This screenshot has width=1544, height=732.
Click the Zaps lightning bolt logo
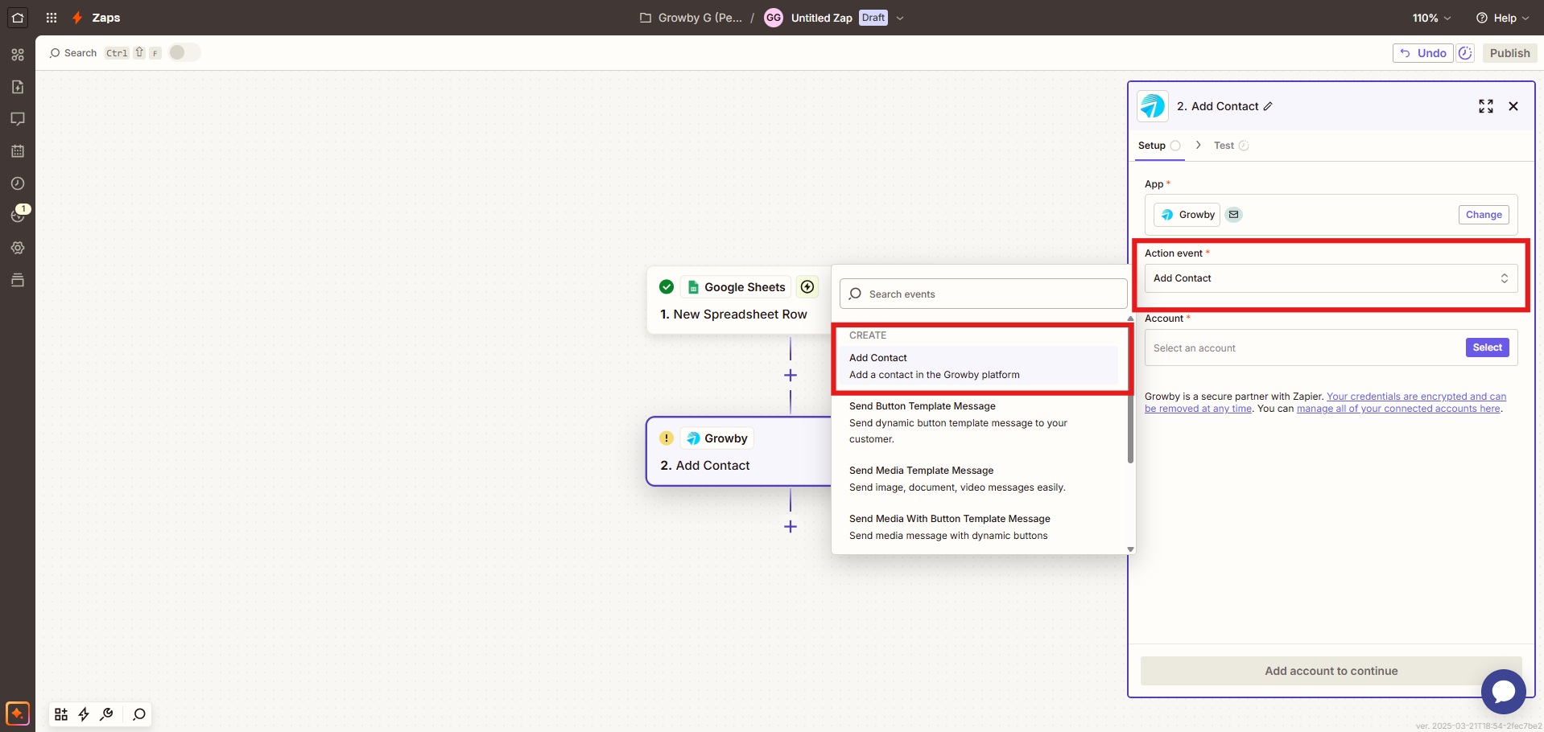(x=77, y=18)
